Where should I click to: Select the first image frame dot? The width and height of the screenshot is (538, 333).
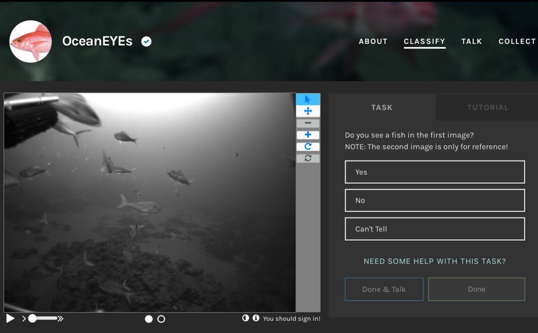tap(149, 319)
